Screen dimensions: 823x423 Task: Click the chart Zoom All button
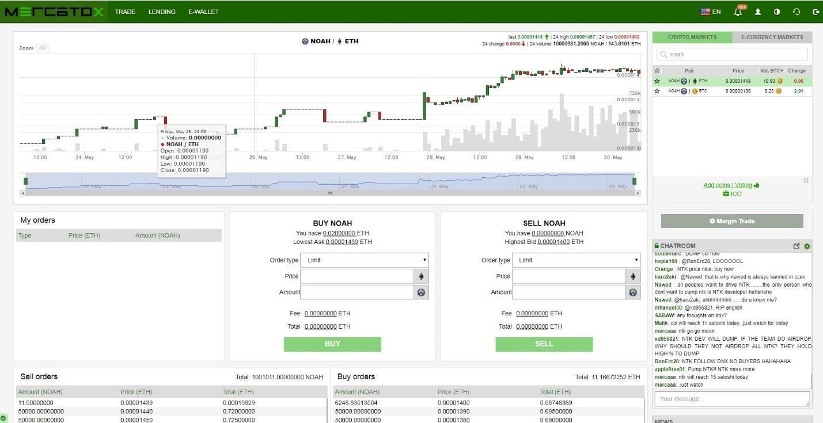(42, 48)
